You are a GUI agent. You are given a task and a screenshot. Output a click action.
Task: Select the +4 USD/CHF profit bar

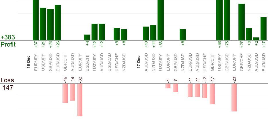(x=87, y=37)
